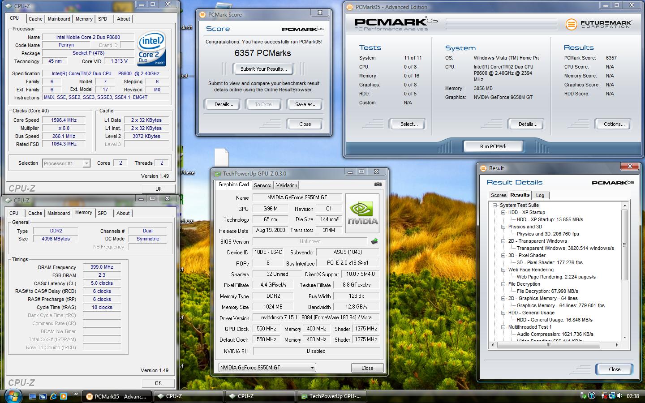Collapse the System Test Suite tree node
645x403 pixels.
pos(495,205)
